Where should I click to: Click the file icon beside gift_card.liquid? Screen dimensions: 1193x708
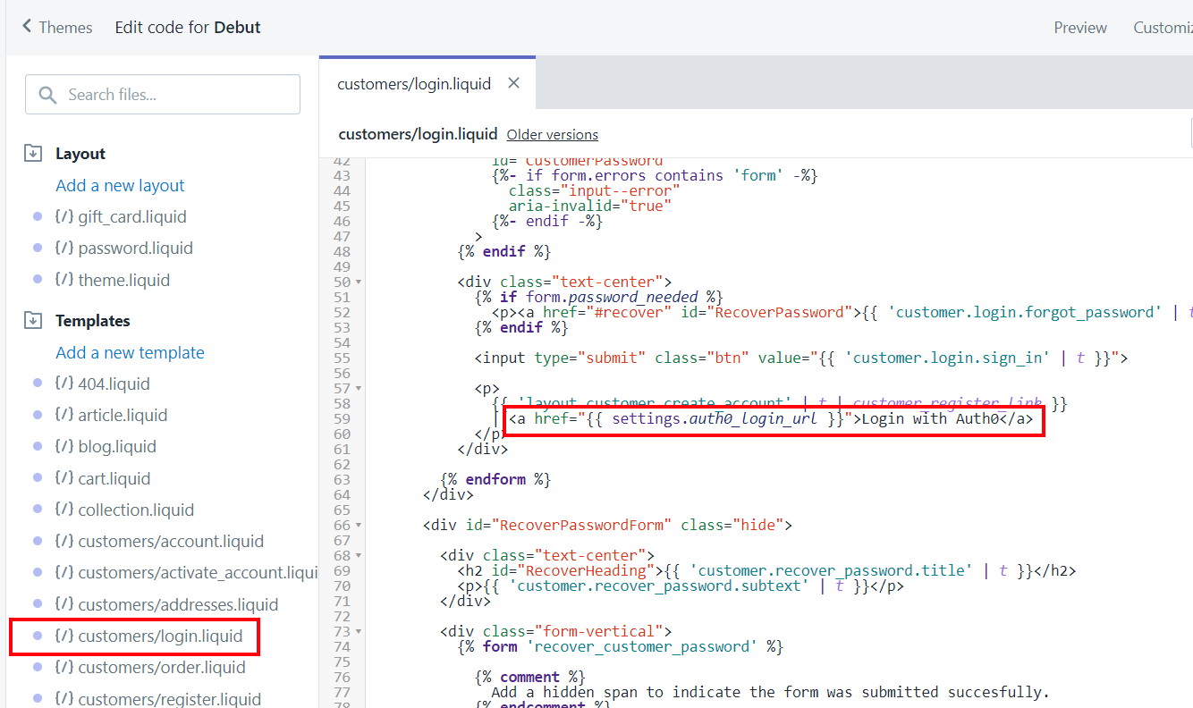click(63, 217)
